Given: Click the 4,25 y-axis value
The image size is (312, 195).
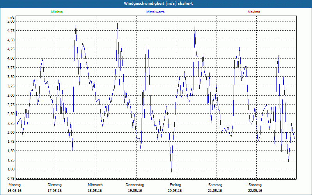Looking at the screenshot, I should click(x=11, y=49).
